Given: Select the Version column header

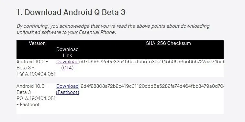Looking at the screenshot, I should [37, 43].
